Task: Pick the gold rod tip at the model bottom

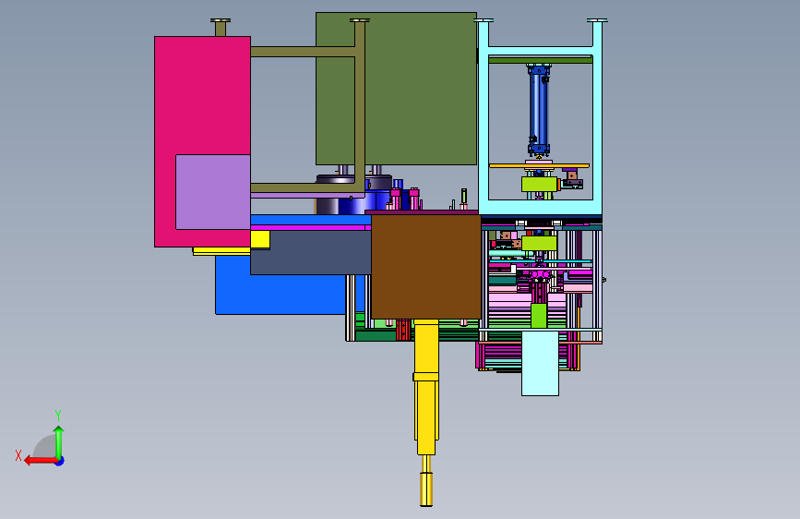Action: (426, 489)
